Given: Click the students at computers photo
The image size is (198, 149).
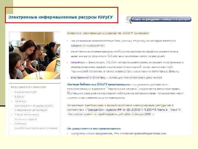Looking at the screenshot, I should (x=34, y=55).
